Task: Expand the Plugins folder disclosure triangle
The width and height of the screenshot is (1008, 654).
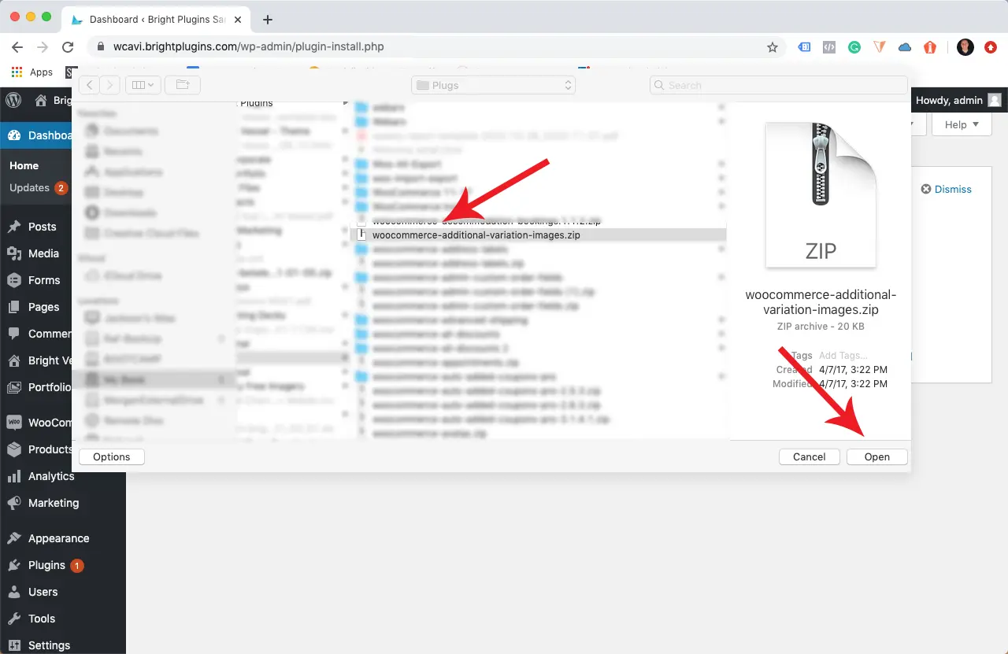Action: pos(346,102)
